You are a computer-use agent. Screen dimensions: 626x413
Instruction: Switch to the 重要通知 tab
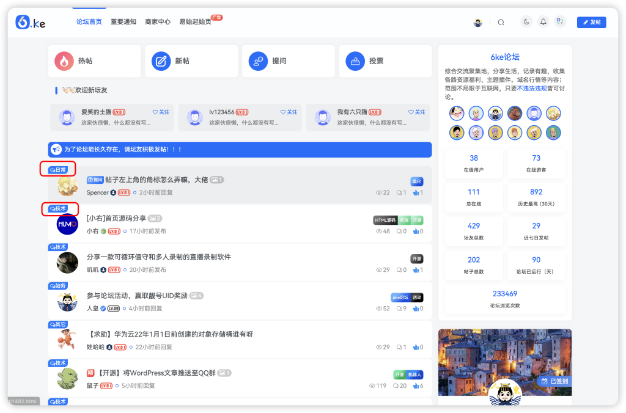pos(123,21)
